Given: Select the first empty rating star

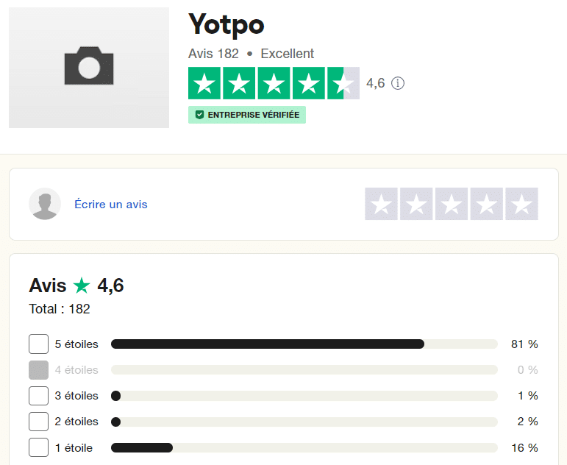Looking at the screenshot, I should point(381,204).
